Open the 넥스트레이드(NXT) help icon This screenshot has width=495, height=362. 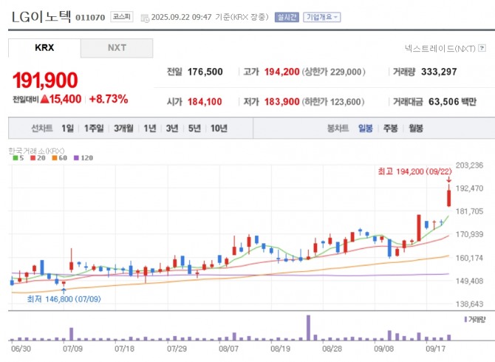(x=482, y=48)
